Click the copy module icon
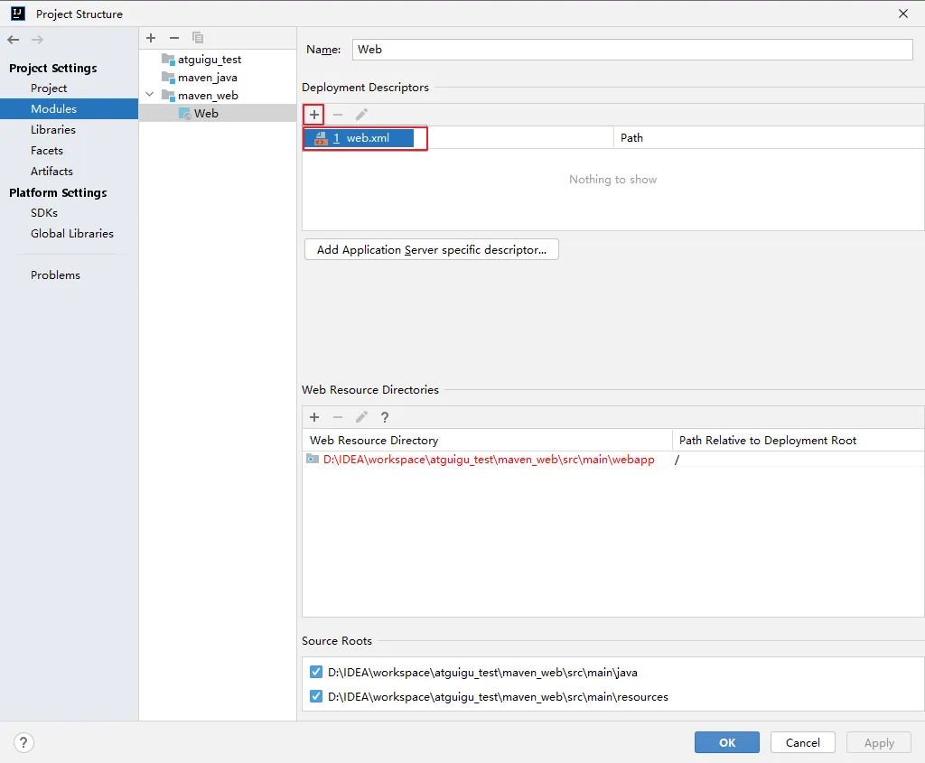 coord(198,38)
